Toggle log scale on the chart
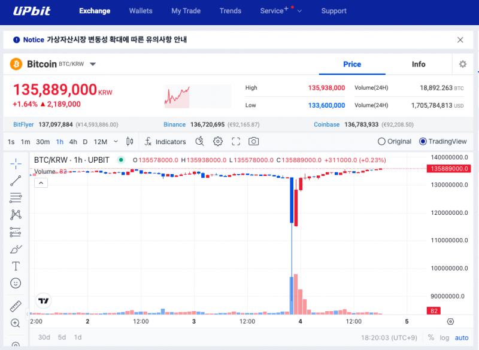 pyautogui.click(x=444, y=337)
